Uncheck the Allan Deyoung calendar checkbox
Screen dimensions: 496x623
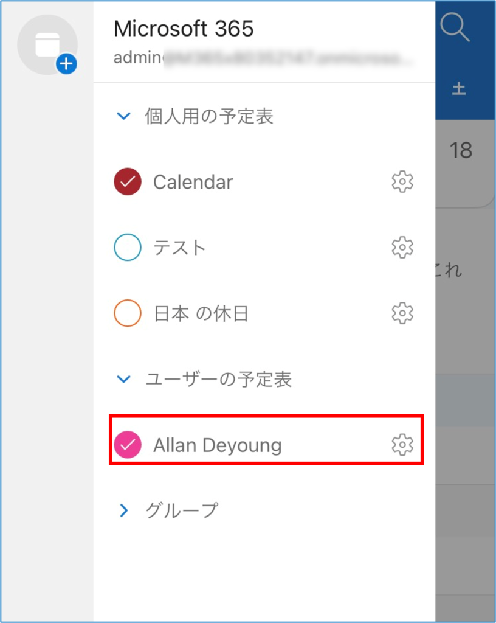click(128, 445)
